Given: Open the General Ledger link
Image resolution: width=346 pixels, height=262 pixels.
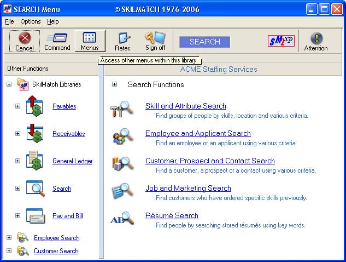Looking at the screenshot, I should pyautogui.click(x=73, y=161).
